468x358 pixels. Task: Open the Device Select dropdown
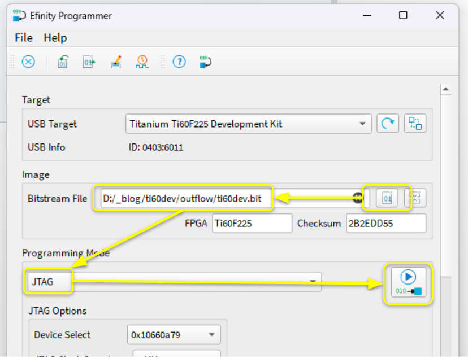tap(174, 335)
